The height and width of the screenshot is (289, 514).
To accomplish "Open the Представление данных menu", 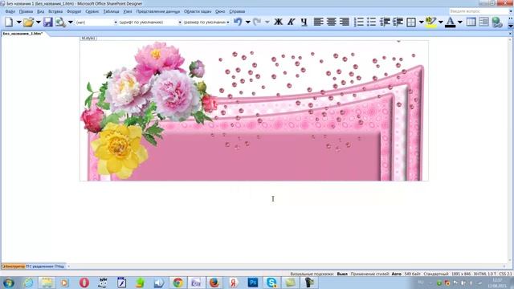I will [158, 11].
